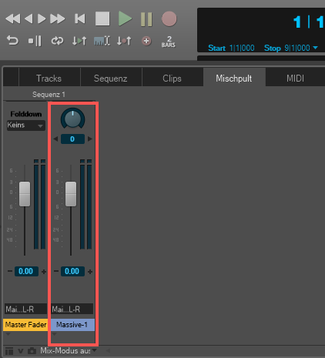This screenshot has height=358, width=325.
Task: Switch to the Tracks tab
Action: 49,79
